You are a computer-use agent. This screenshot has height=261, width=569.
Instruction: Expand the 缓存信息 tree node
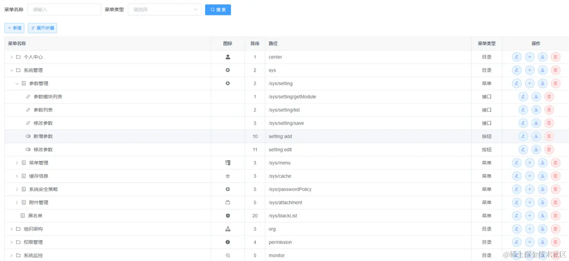point(17,176)
